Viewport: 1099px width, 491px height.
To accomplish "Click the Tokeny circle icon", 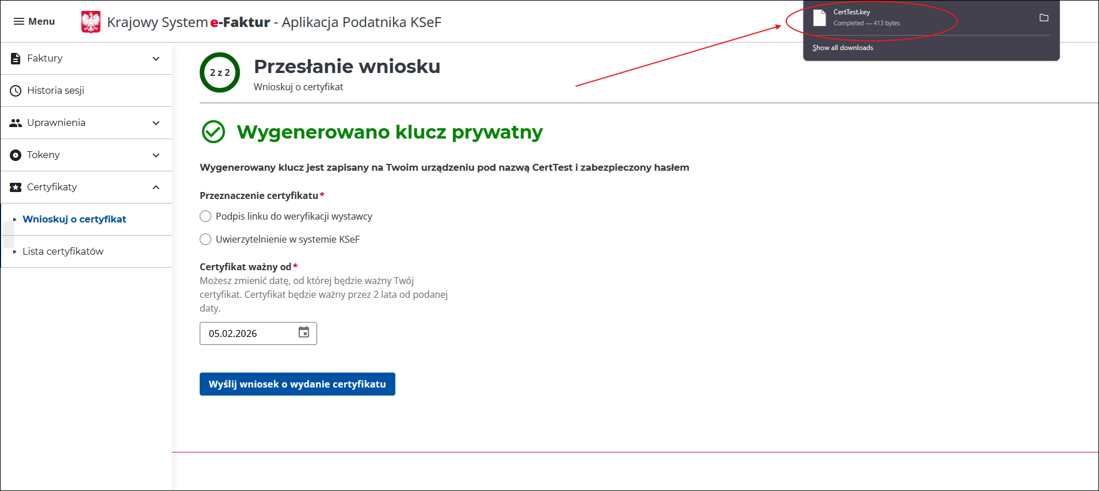I will tap(16, 155).
